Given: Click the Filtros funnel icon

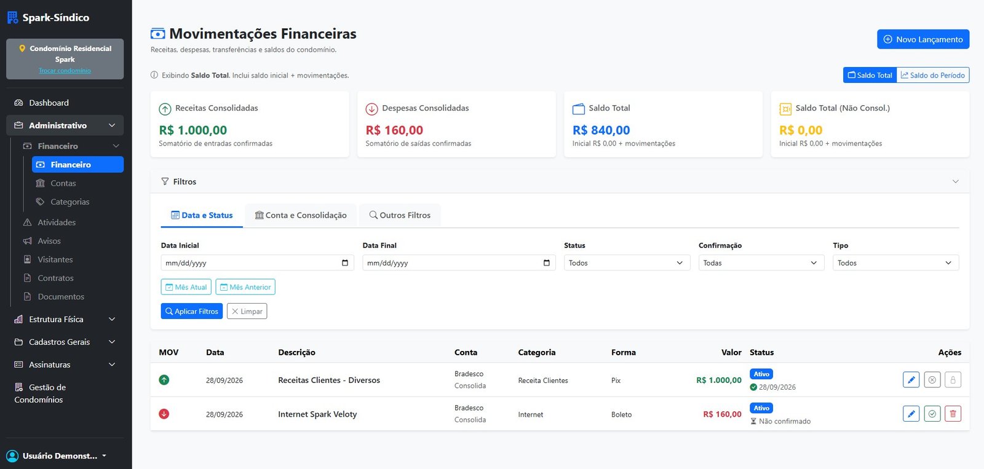Looking at the screenshot, I should (x=165, y=181).
